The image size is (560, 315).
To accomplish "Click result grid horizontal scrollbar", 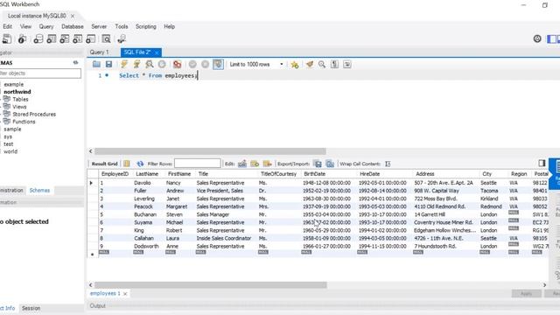I will [x=211, y=284].
